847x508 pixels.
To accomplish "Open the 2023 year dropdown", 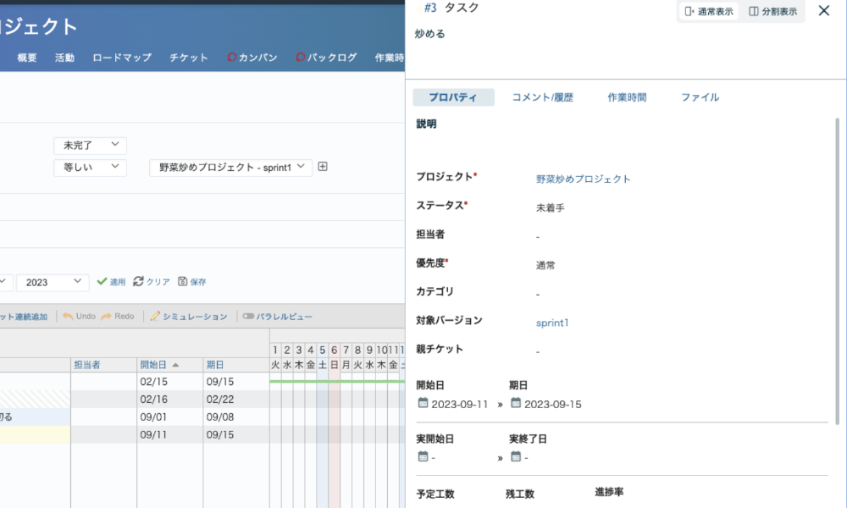I will [x=53, y=282].
